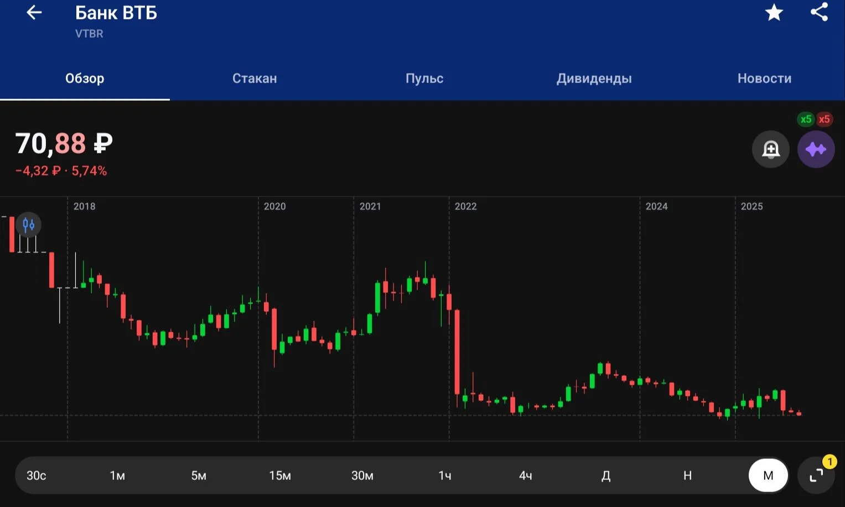Image resolution: width=845 pixels, height=507 pixels.
Task: Tap the red x5 leverage badge
Action: (824, 119)
